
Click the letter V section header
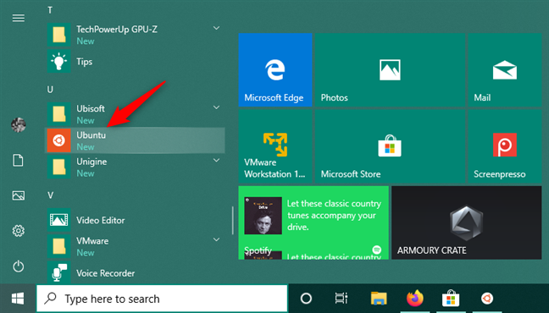[51, 195]
